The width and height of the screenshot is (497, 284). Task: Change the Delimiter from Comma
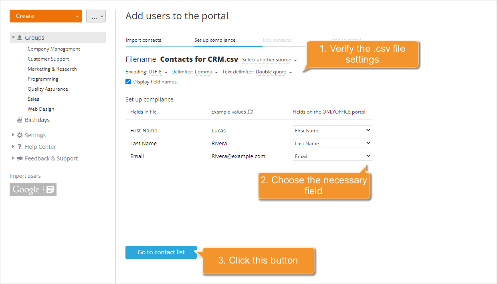point(203,72)
